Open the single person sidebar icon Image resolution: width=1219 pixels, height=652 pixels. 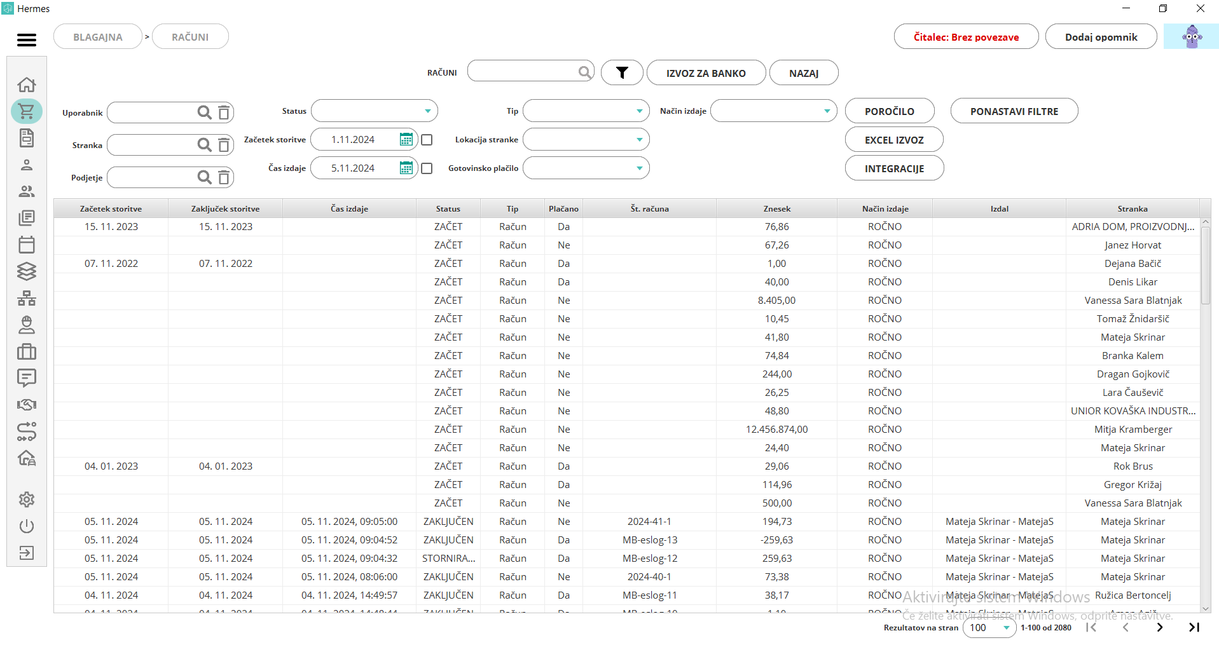pos(27,165)
